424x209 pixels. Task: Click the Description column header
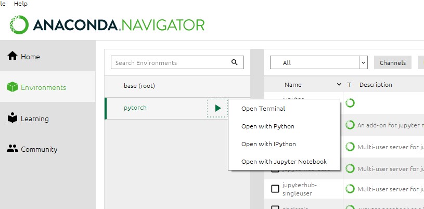376,85
